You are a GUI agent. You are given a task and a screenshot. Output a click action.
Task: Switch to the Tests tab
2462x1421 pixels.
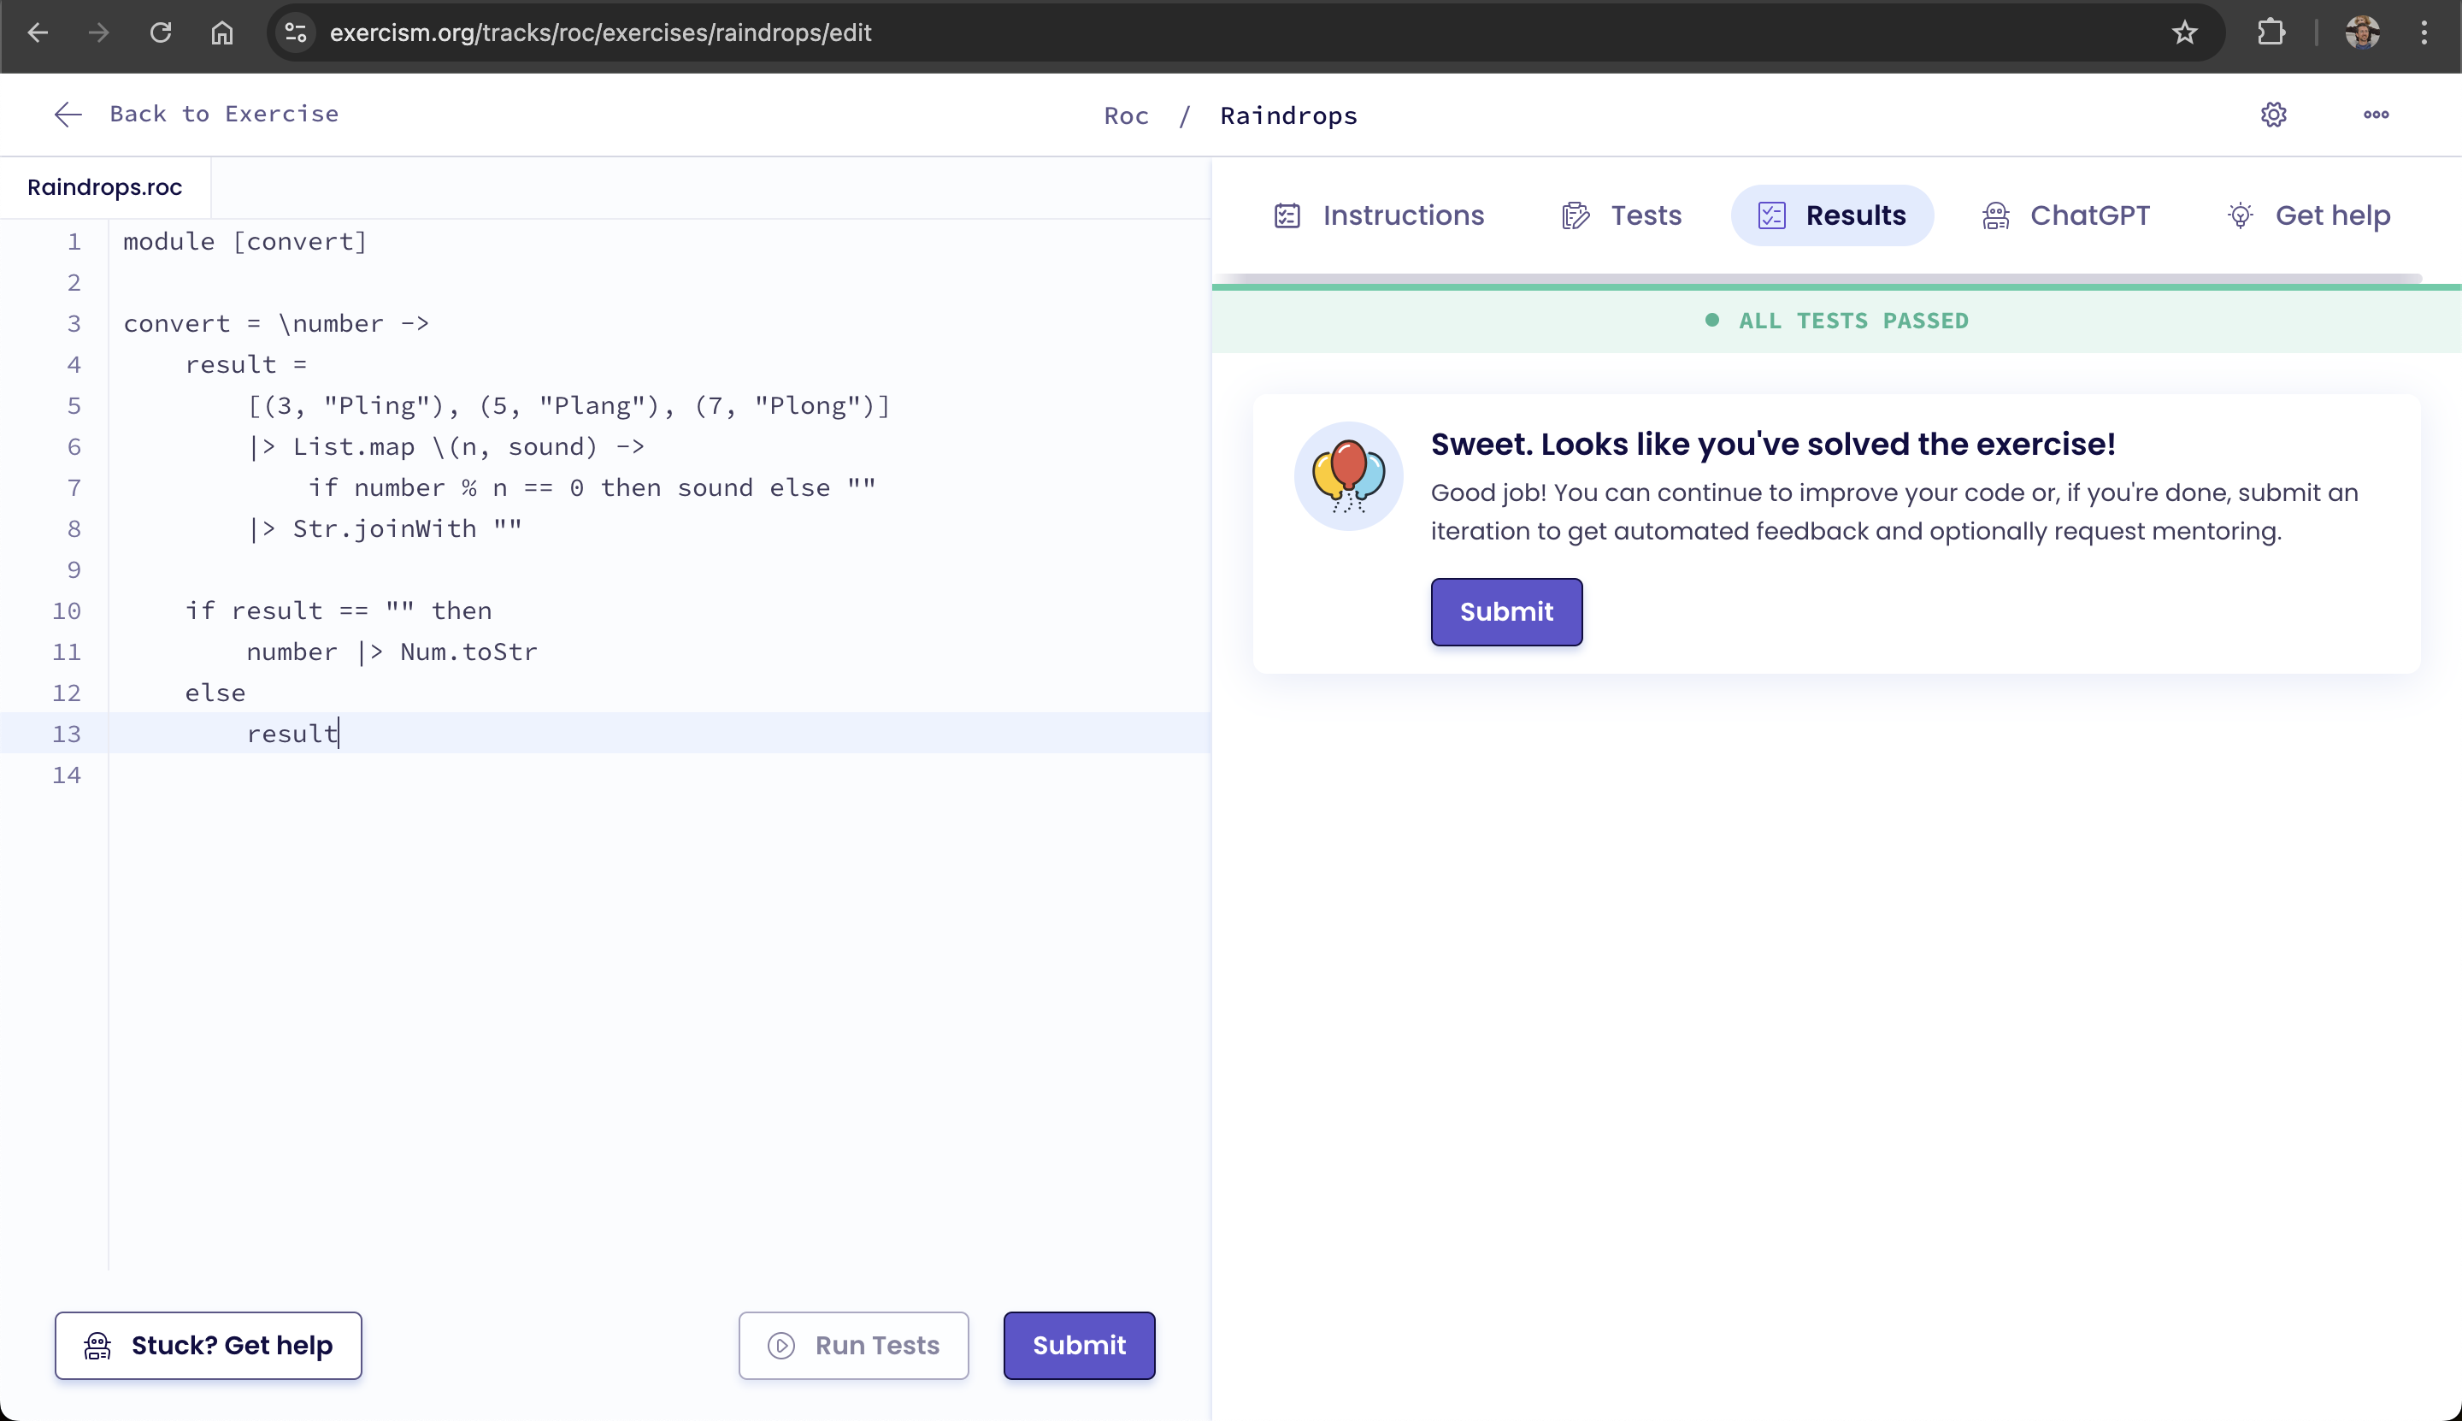point(1621,215)
